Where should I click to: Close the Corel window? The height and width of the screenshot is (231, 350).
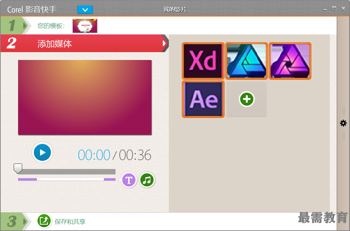[x=343, y=9]
